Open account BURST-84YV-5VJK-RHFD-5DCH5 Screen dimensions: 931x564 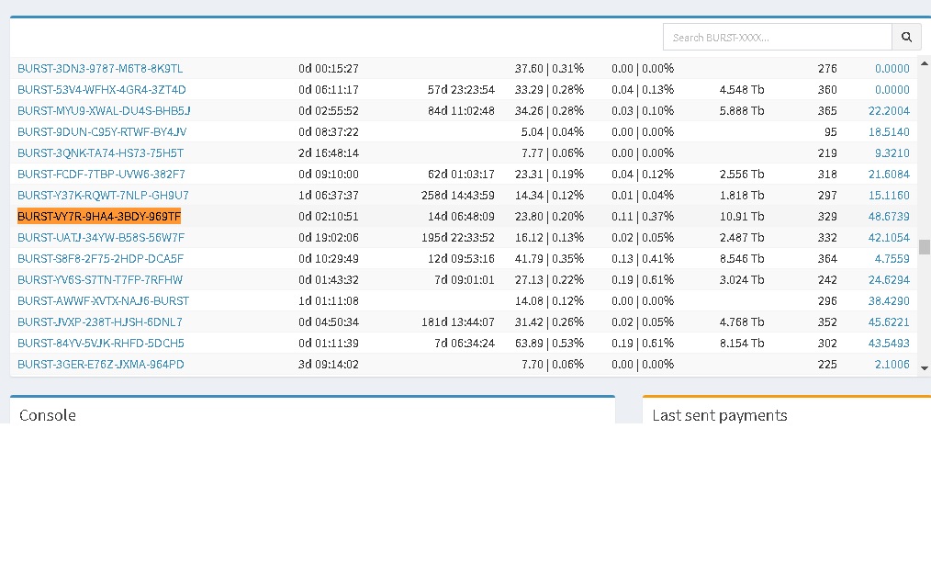coord(101,343)
